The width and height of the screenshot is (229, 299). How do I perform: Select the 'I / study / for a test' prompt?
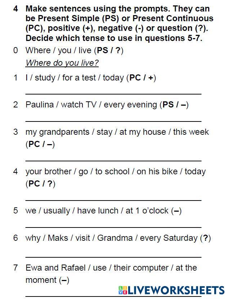90,78
